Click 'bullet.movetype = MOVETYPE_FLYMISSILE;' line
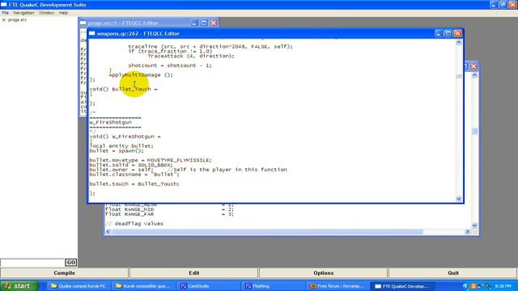 pyautogui.click(x=151, y=160)
